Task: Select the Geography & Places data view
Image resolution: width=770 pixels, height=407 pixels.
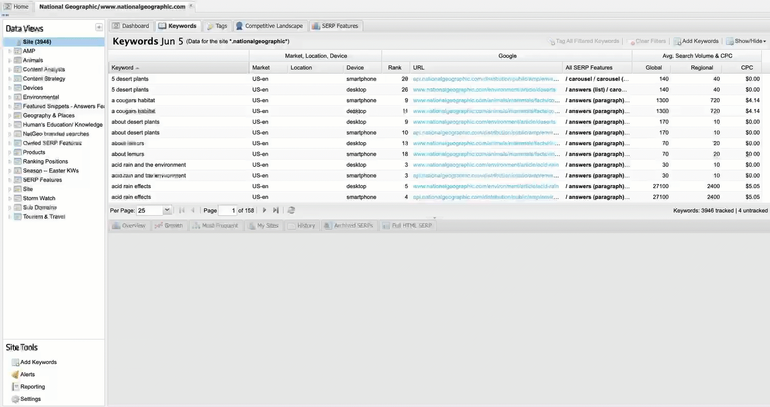Action: [x=49, y=116]
